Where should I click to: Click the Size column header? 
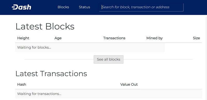(196, 38)
